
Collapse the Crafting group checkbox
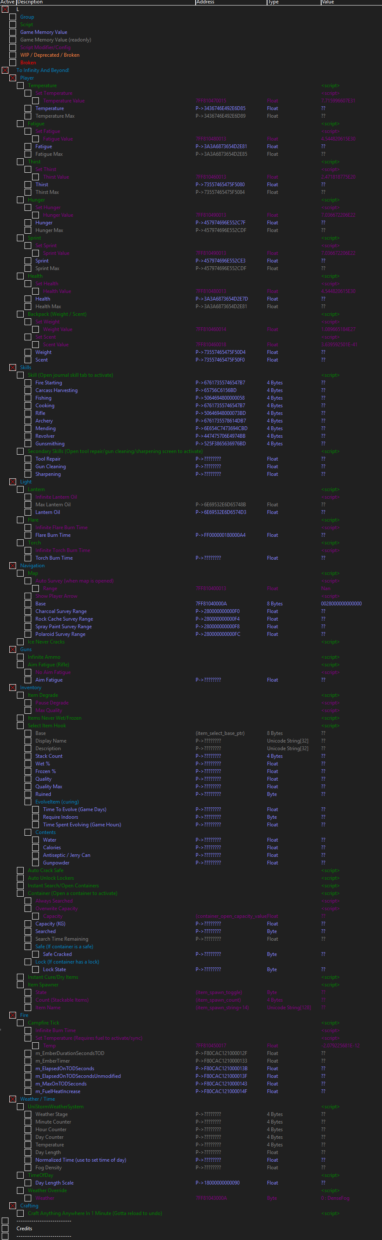13,1206
